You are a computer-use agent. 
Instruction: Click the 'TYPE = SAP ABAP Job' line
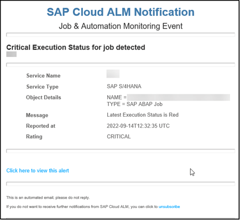[135, 104]
